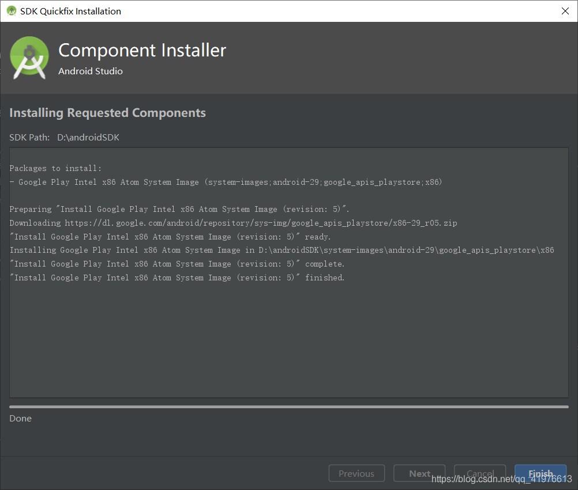Click the "Installing Requested Components" heading
Viewport: 578px width, 490px height.
coord(108,113)
